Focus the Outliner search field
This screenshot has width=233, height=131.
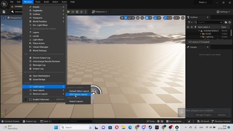click(x=209, y=22)
